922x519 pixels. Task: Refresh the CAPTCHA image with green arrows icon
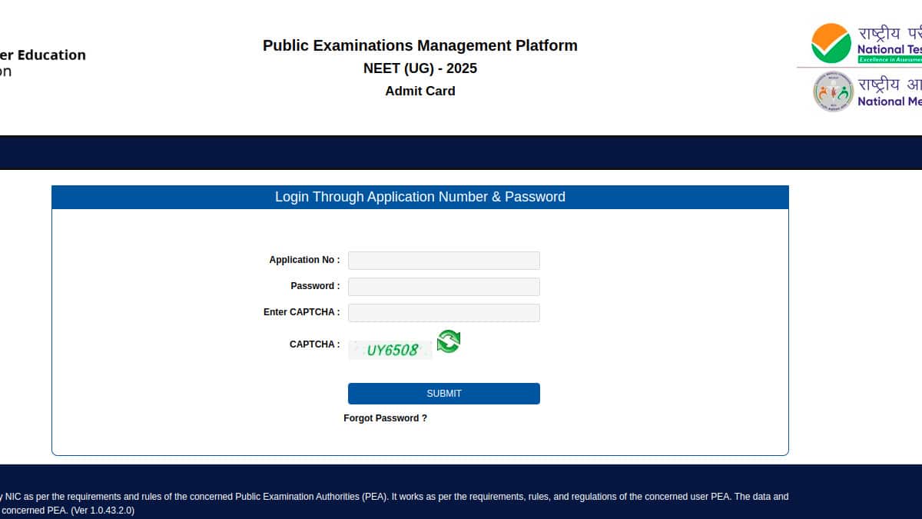tap(449, 341)
